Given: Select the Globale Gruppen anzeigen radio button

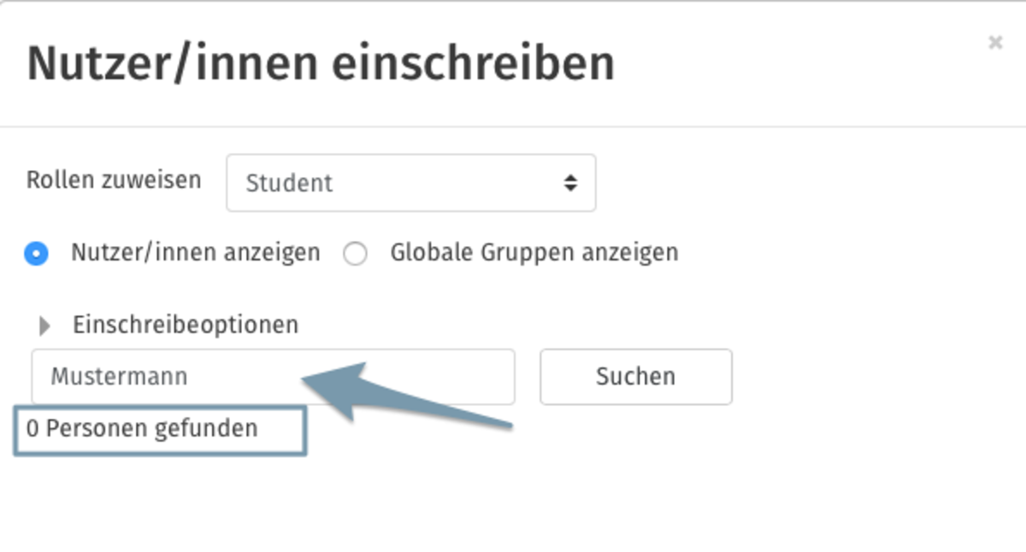Looking at the screenshot, I should tap(355, 254).
